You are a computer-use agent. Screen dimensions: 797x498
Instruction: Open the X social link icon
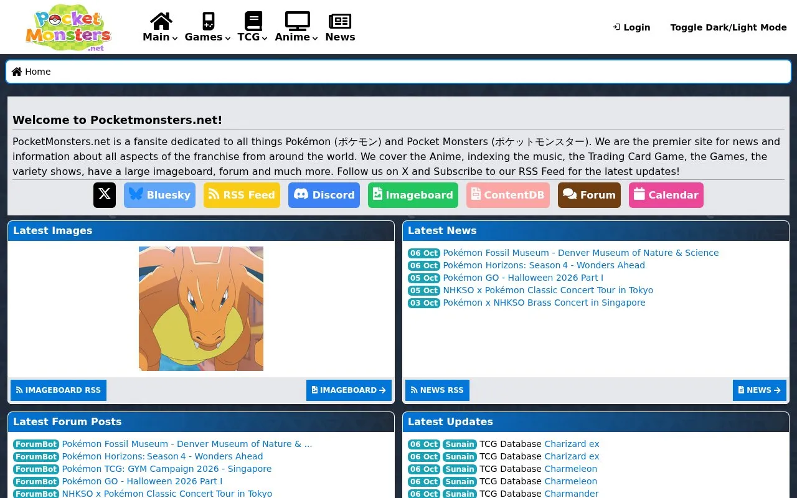(105, 195)
